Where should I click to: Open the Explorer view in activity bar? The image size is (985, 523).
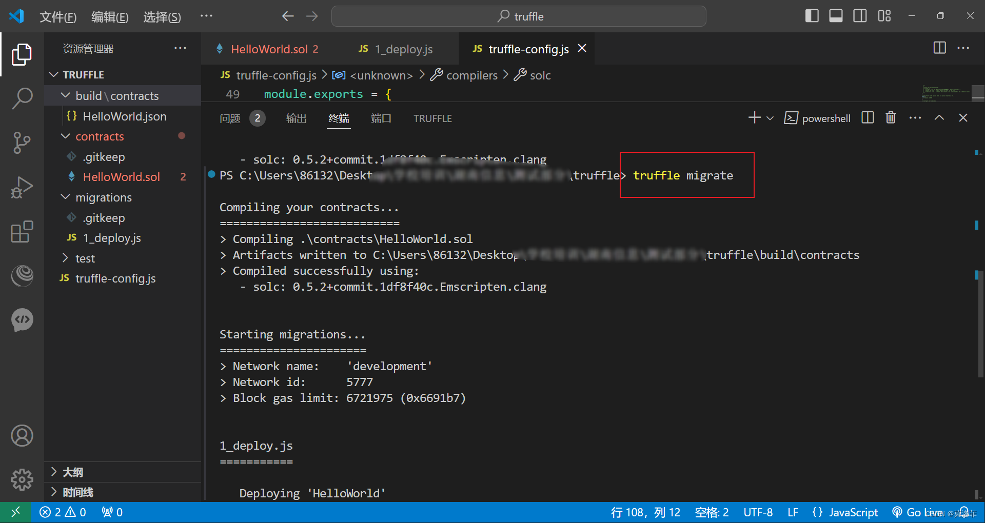pos(22,54)
